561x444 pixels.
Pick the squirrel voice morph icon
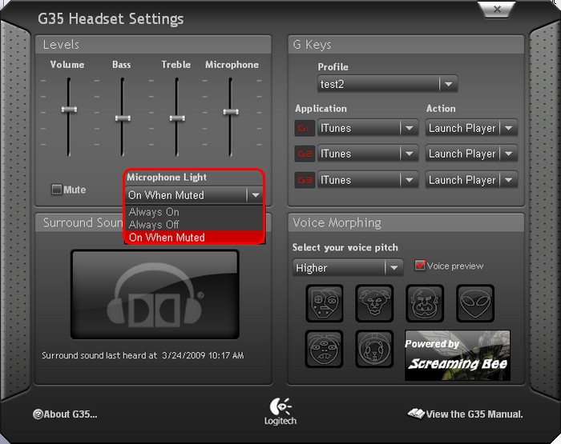374,349
